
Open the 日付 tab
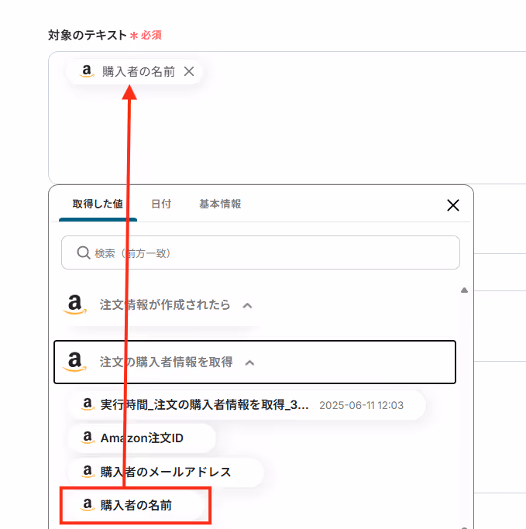pyautogui.click(x=161, y=204)
